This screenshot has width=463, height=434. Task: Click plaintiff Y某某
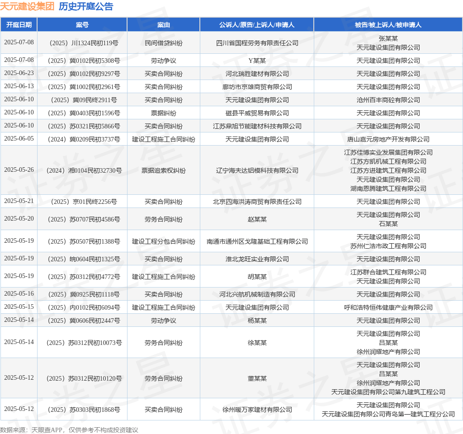pyautogui.click(x=257, y=61)
